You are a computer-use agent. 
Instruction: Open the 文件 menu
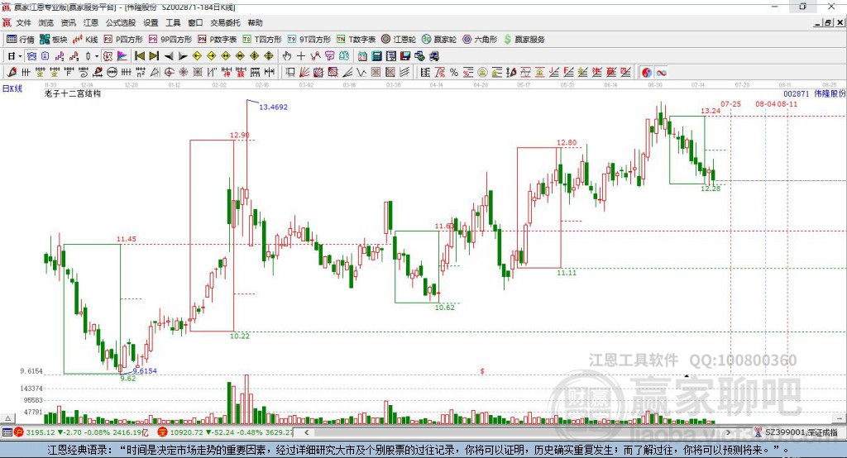tap(23, 22)
